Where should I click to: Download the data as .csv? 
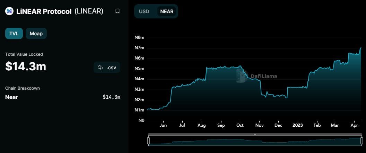point(107,67)
